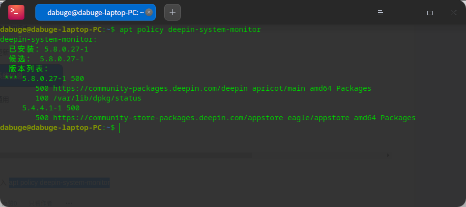Click the apt policy command text
The width and height of the screenshot is (466, 207).
(x=190, y=30)
